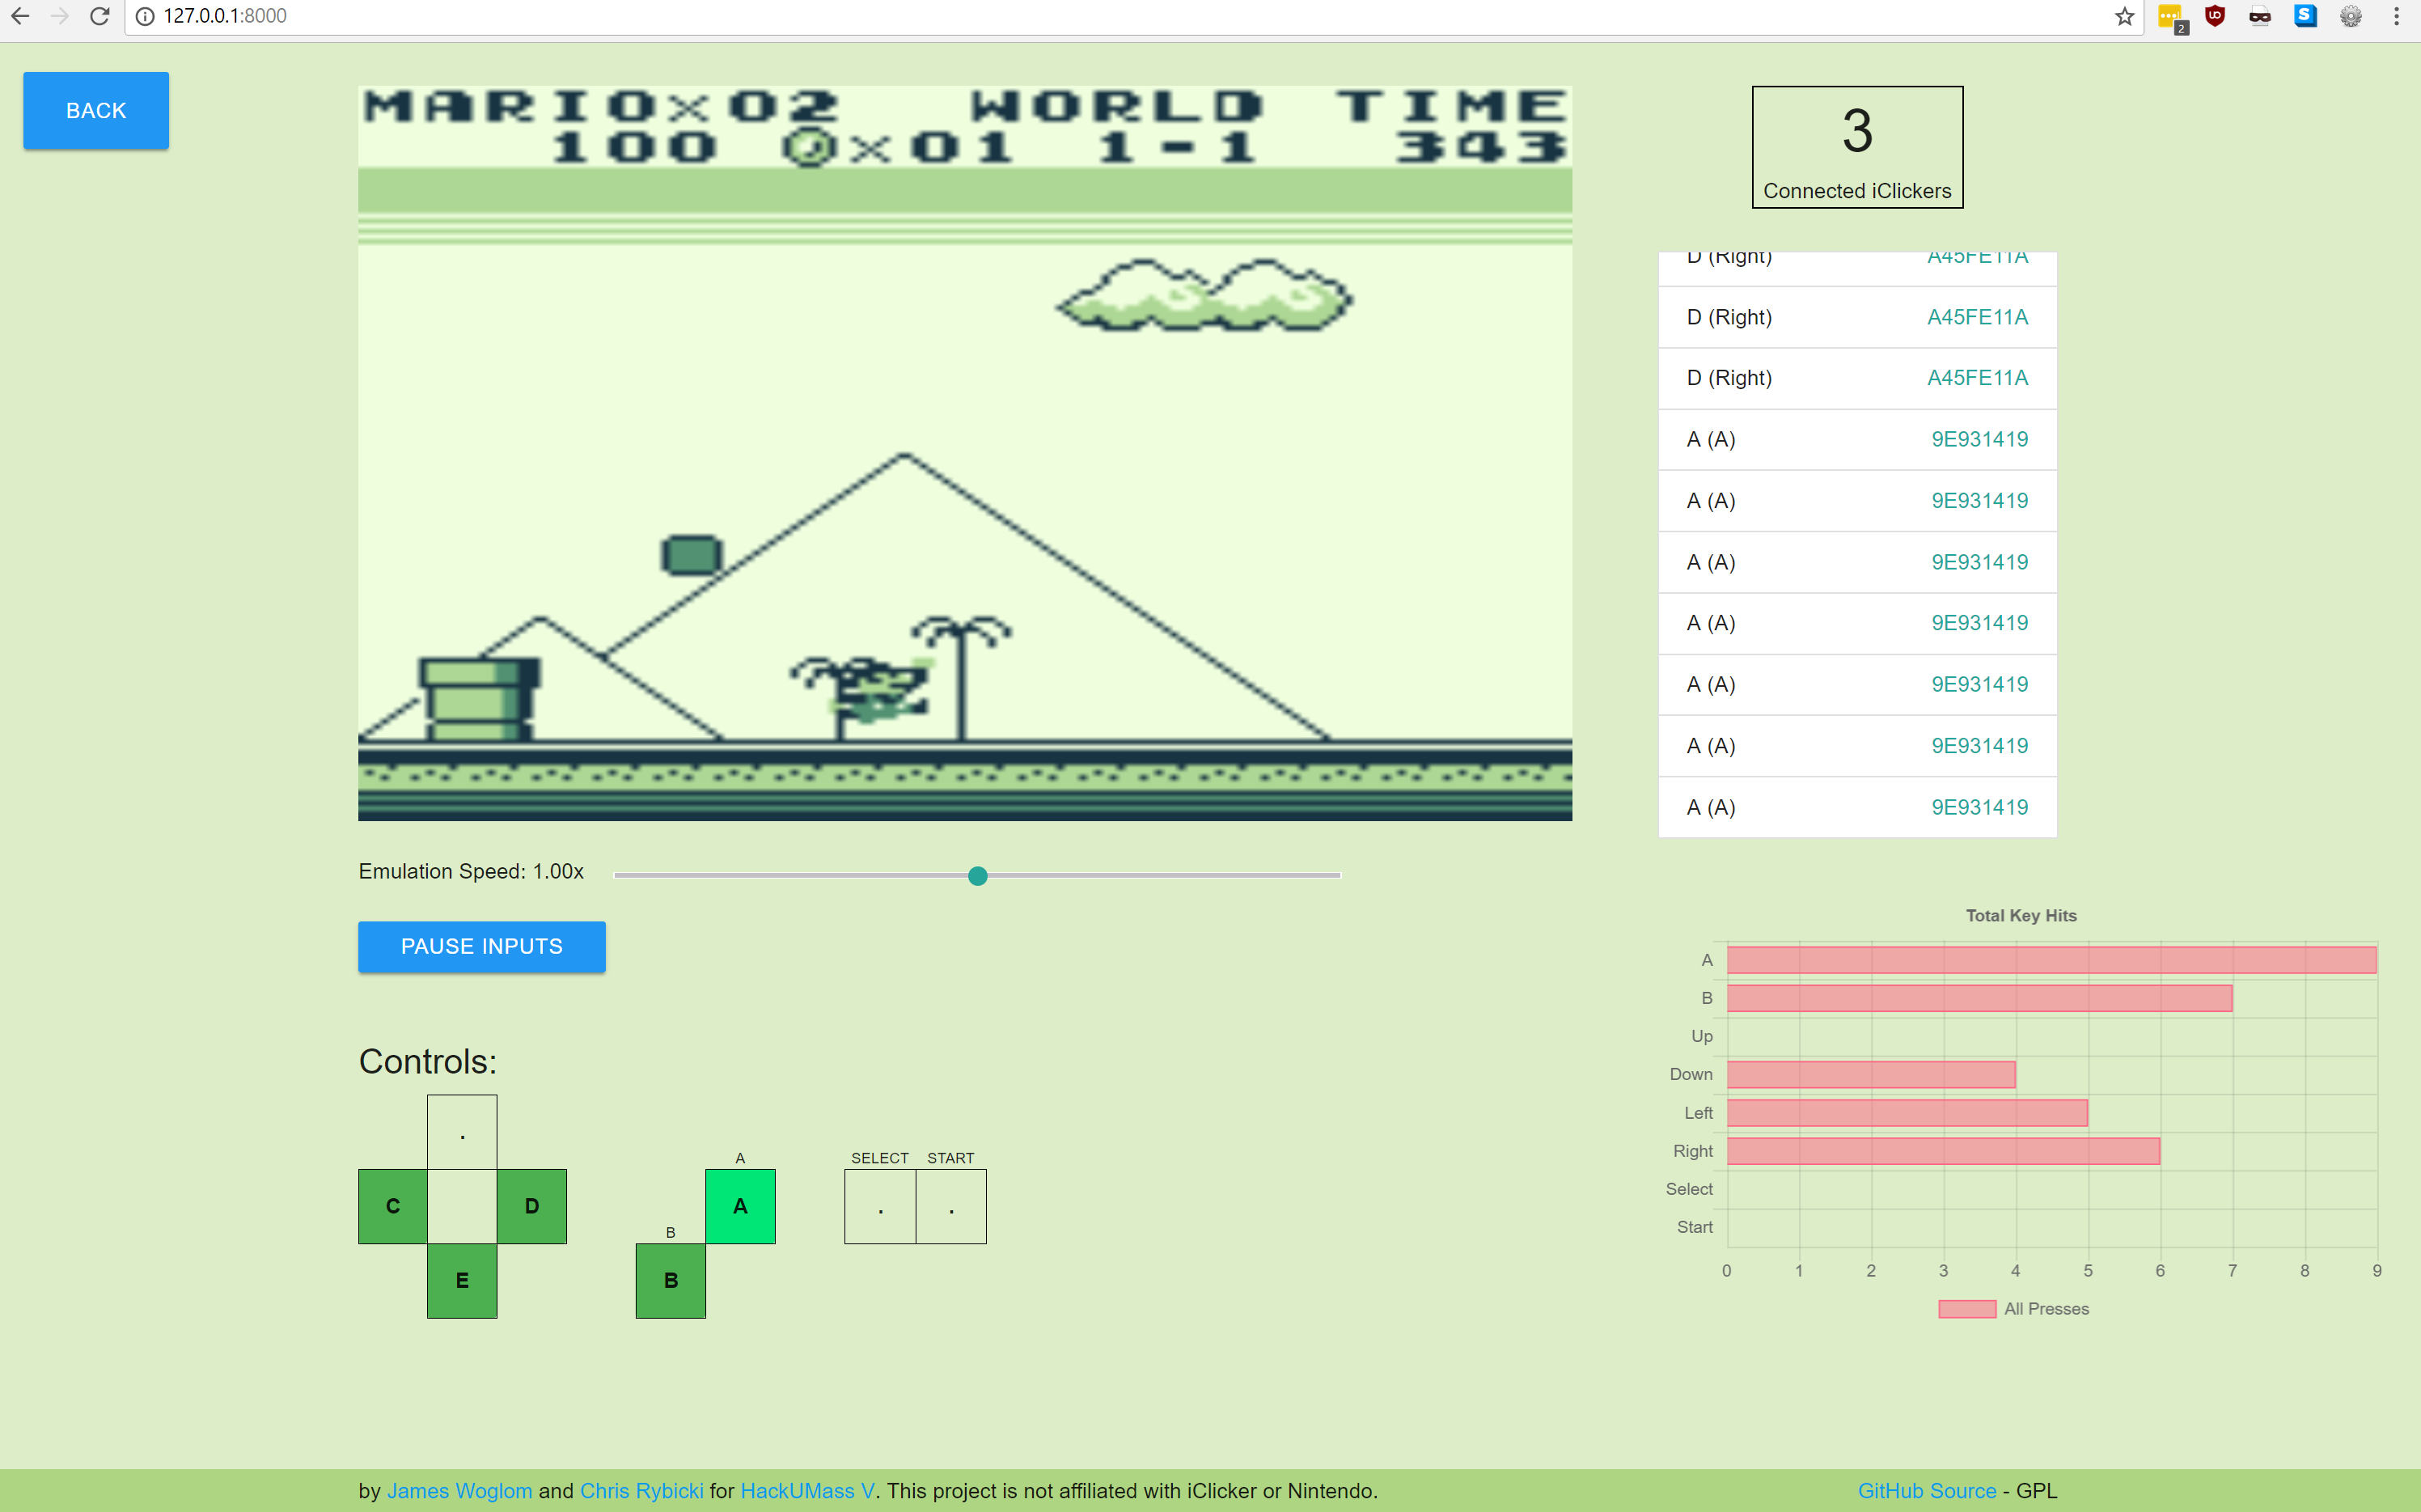The width and height of the screenshot is (2421, 1512).
Task: Click the PAUSE INPUTS button
Action: pos(480,946)
